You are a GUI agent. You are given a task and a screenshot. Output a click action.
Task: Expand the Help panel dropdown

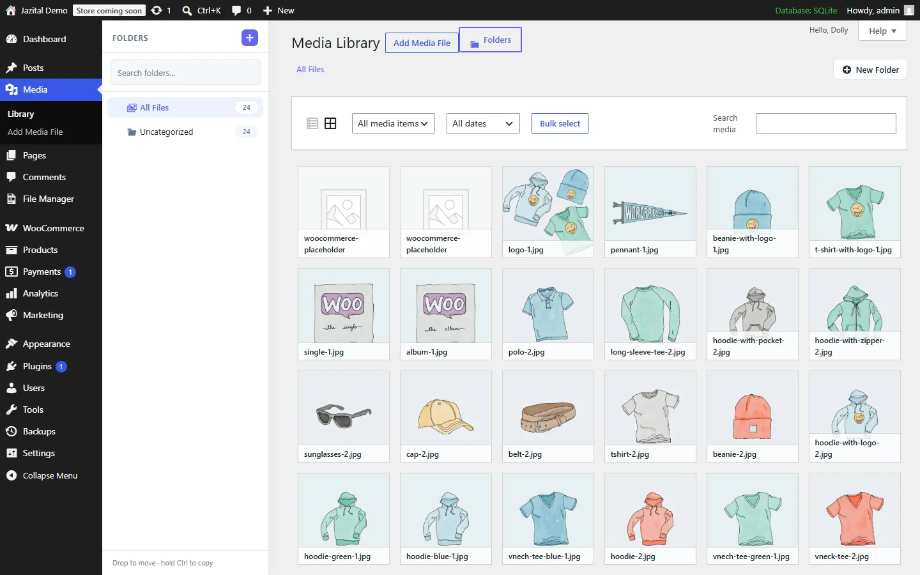pos(882,31)
